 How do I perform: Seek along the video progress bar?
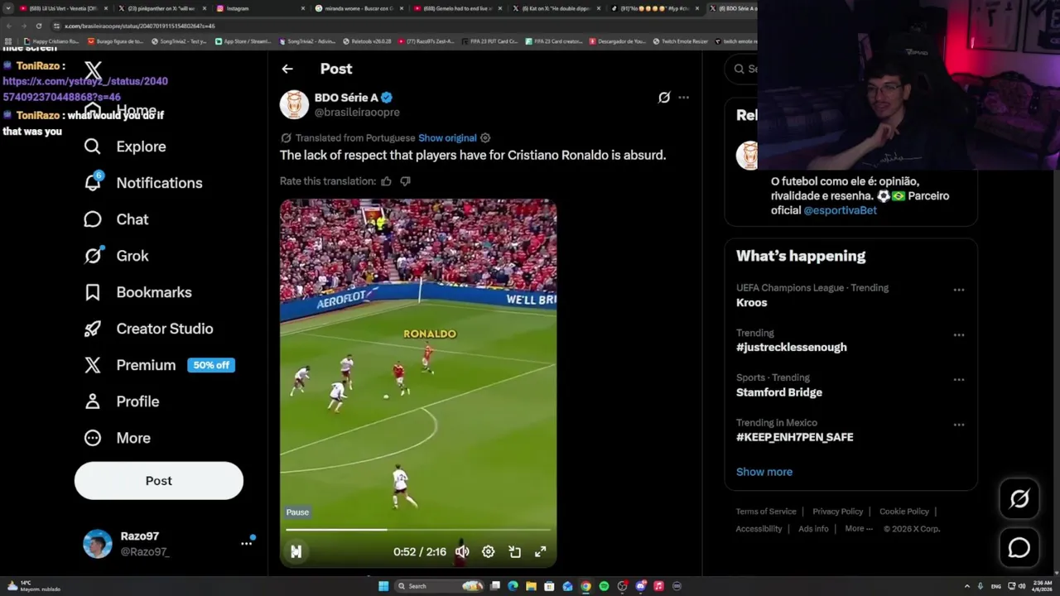(x=418, y=529)
